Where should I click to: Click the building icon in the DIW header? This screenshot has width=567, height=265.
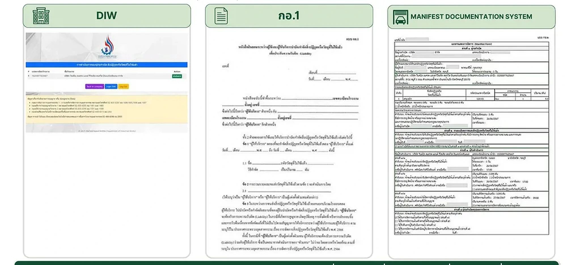[x=41, y=16]
